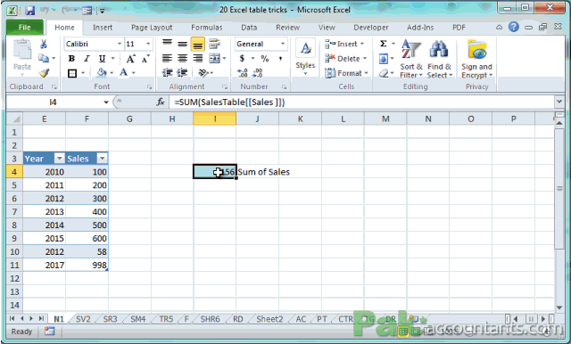Click the Merge and Center icon
Screen dimensions: 571x344
point(214,58)
